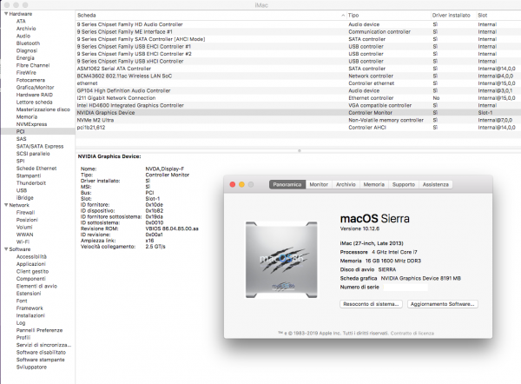Select Fibre Channel in the sidebar

pos(33,65)
